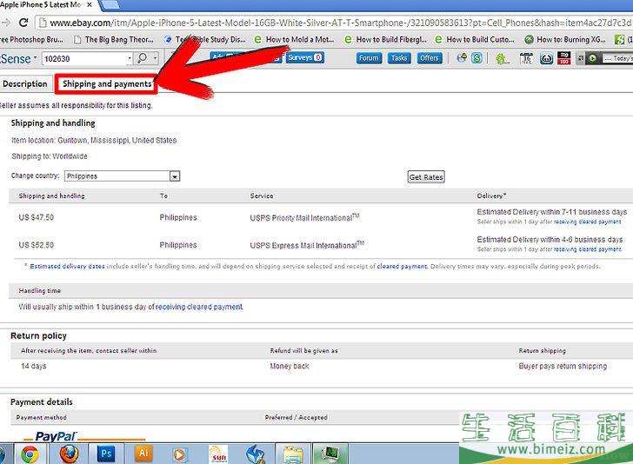The image size is (633, 464).
Task: Click cleared payment link in delivery dates footnote
Action: click(402, 266)
